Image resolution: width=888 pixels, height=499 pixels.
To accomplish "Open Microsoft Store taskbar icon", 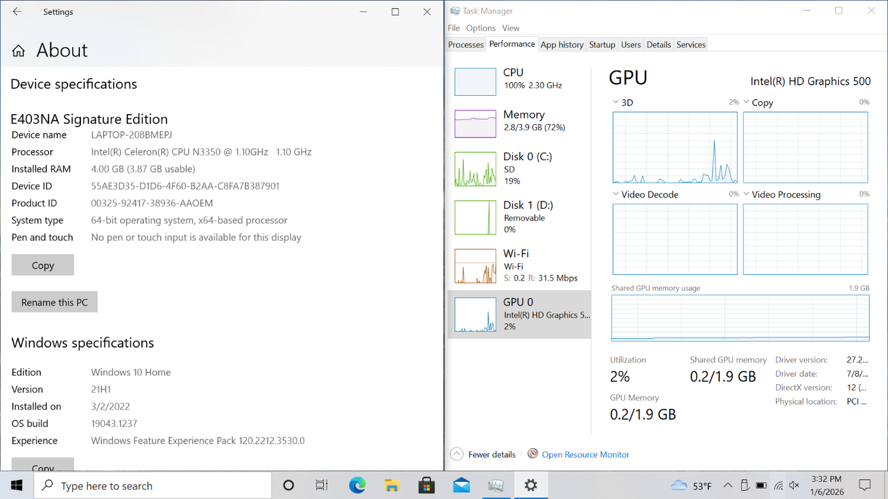I will pyautogui.click(x=426, y=485).
